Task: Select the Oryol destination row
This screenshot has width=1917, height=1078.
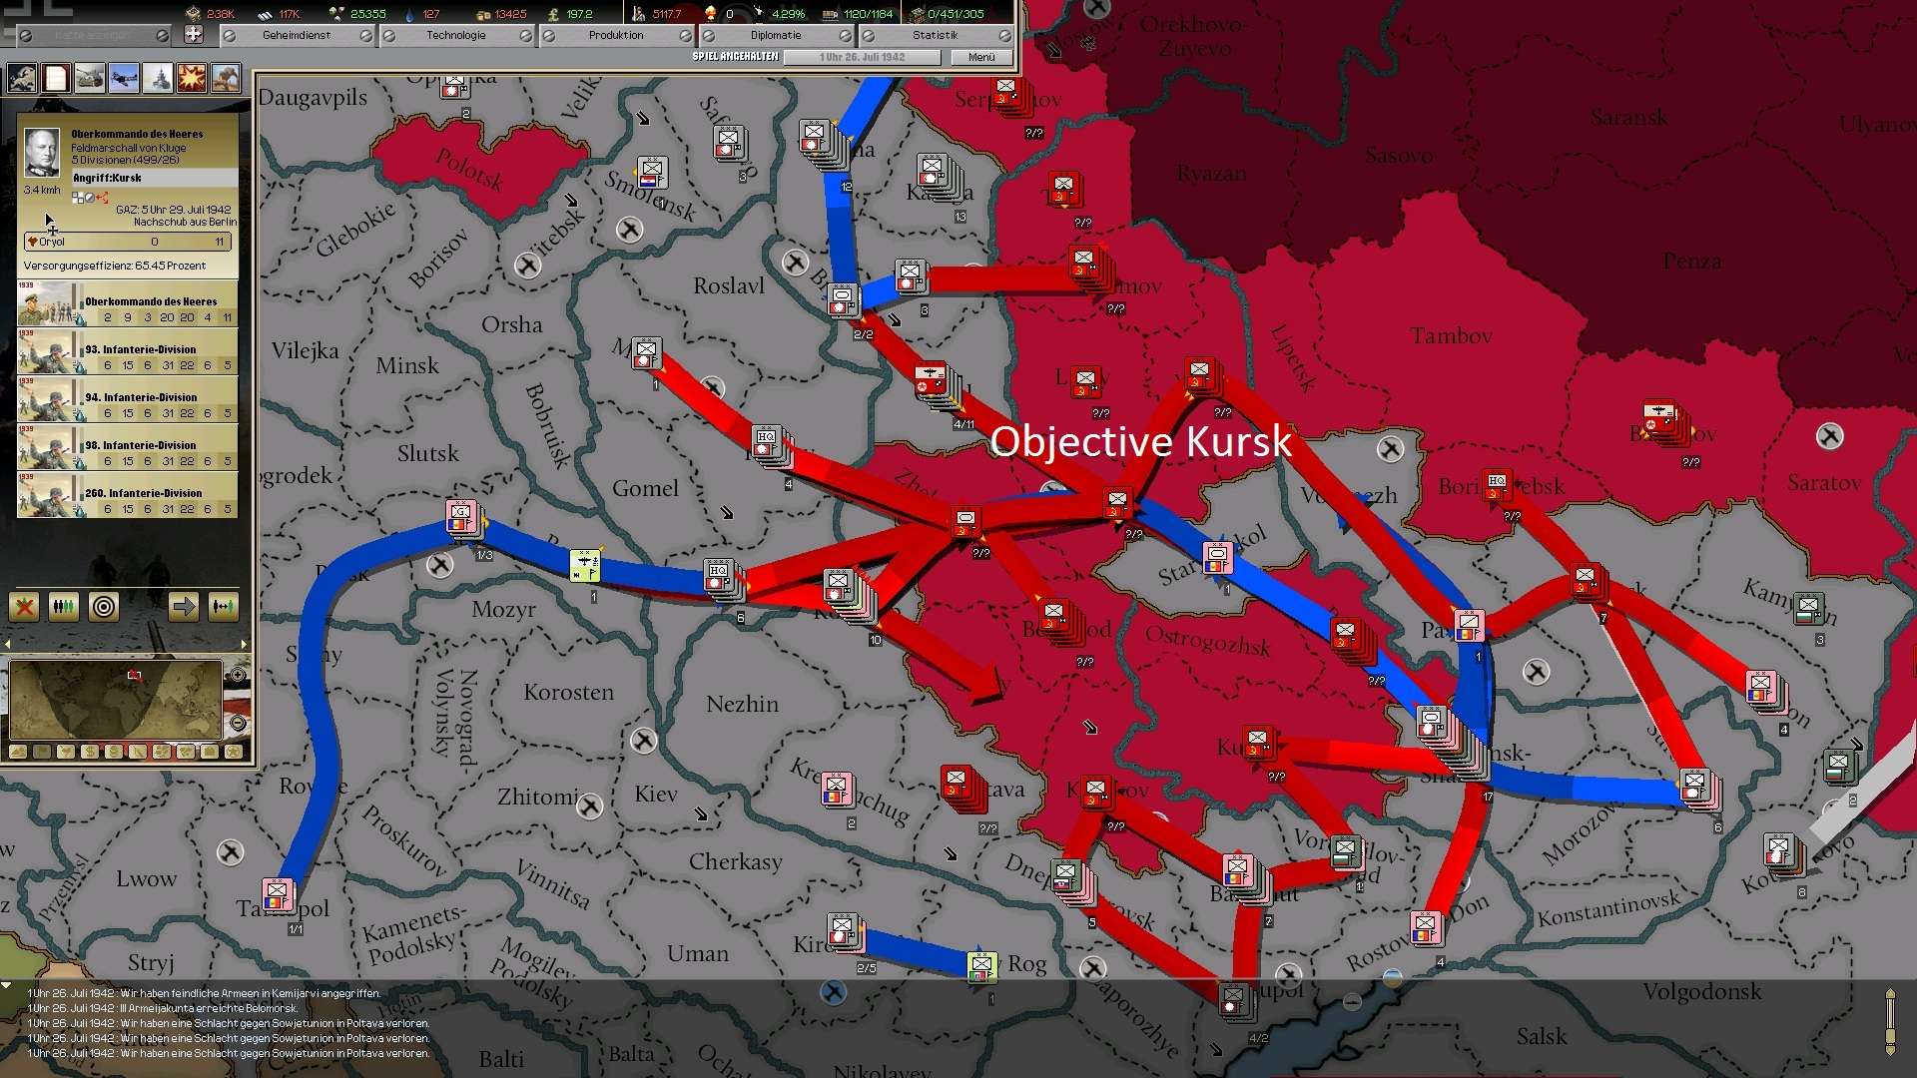Action: click(x=128, y=242)
